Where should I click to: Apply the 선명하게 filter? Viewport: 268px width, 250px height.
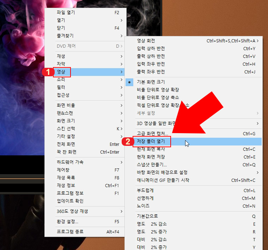click(194, 198)
